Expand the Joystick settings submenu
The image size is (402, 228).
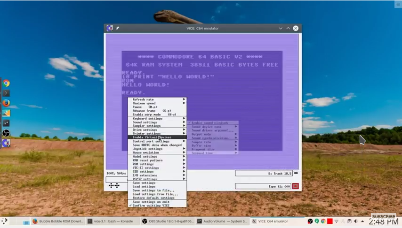[157, 149]
